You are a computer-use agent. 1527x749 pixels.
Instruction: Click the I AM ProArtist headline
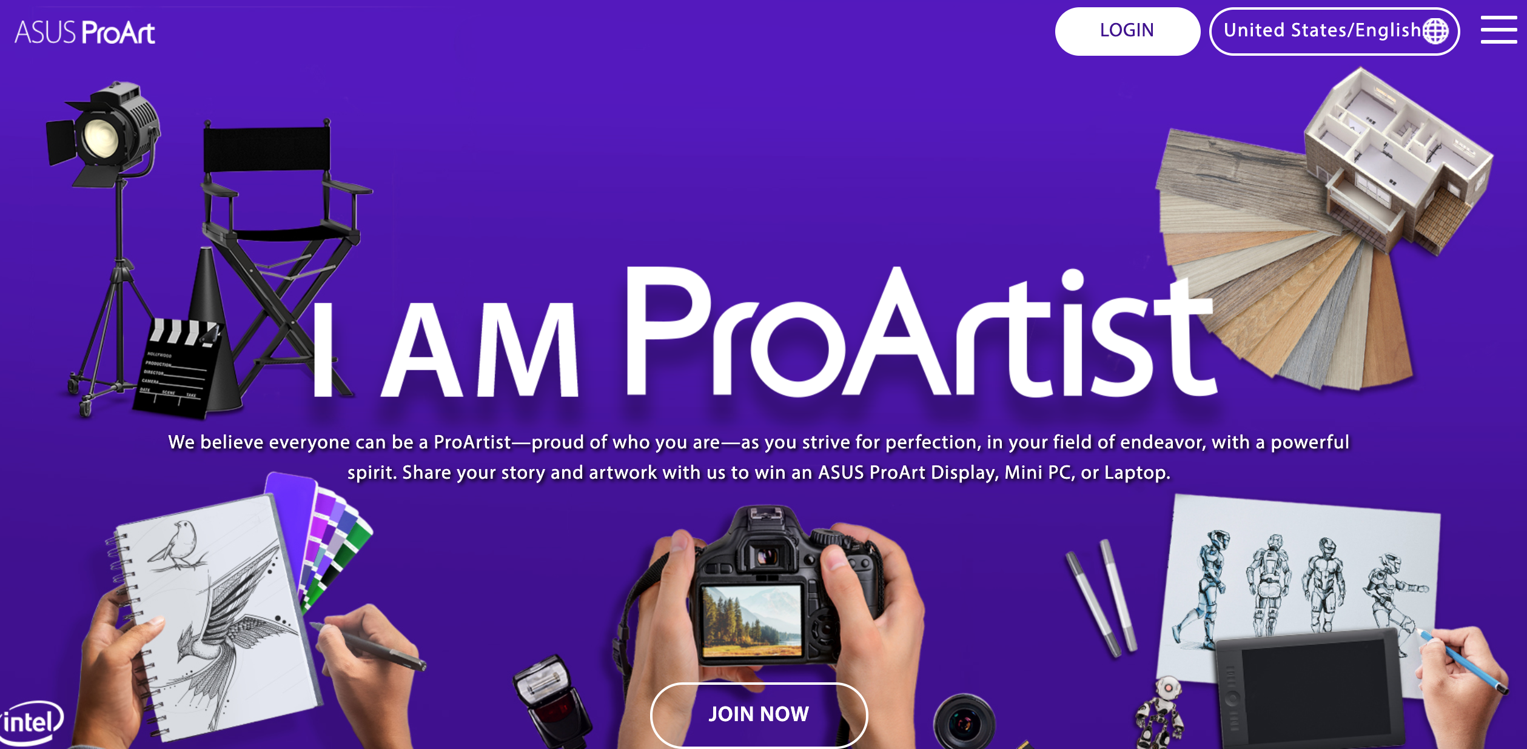[x=763, y=332]
